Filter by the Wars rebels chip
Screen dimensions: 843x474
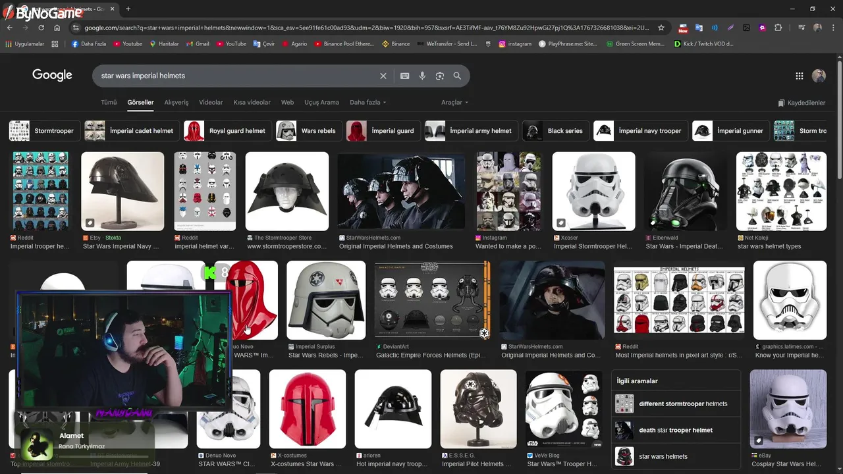click(x=309, y=131)
